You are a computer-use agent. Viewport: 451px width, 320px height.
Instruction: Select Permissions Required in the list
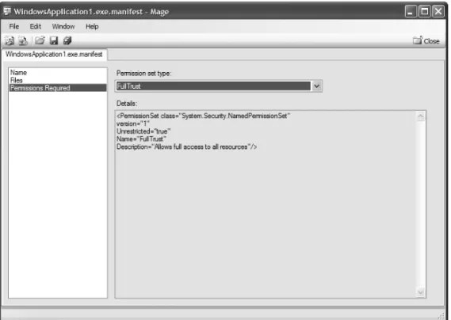tap(58, 88)
